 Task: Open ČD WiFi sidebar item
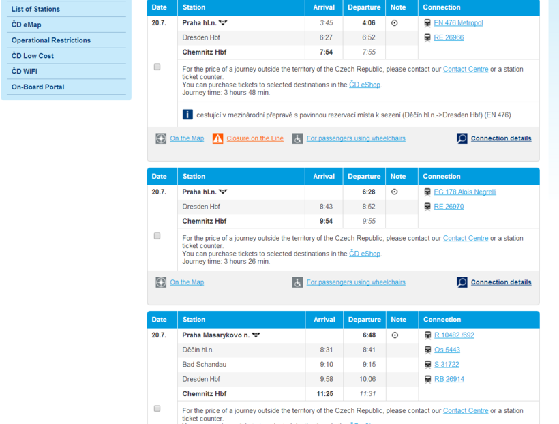[25, 72]
